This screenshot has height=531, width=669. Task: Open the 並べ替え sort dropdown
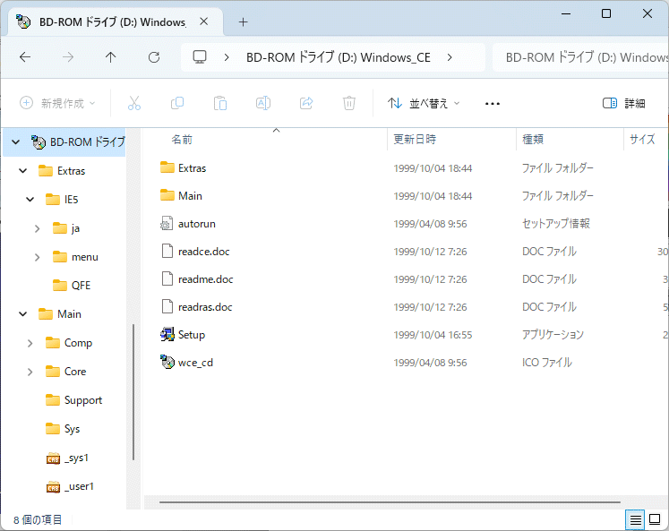424,103
